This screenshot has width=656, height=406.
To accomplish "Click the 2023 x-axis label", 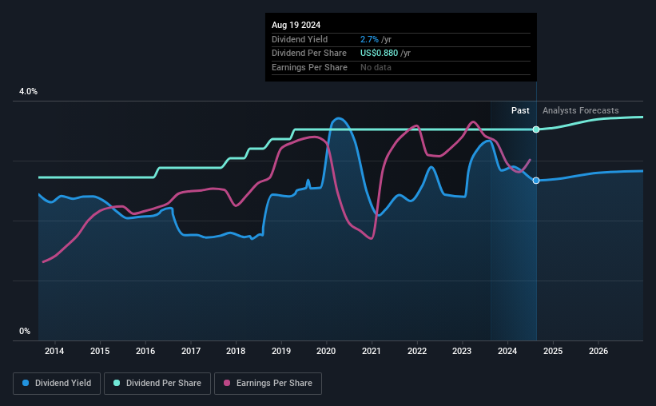I will click(462, 351).
